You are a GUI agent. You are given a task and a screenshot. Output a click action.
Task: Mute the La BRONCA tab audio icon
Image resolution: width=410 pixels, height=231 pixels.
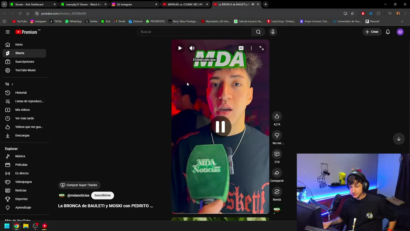click(253, 4)
